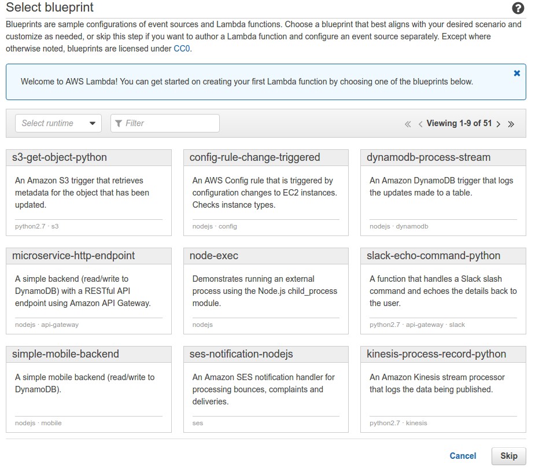
Task: Click the Filter input field
Action: click(x=165, y=123)
